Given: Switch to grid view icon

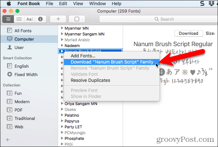Looking at the screenshot, I should (x=19, y=19).
